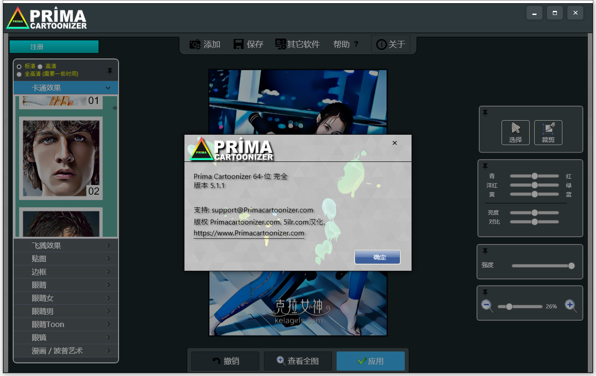
Task: Expand the 漫画 / 波普艺术 section
Action: [x=66, y=351]
